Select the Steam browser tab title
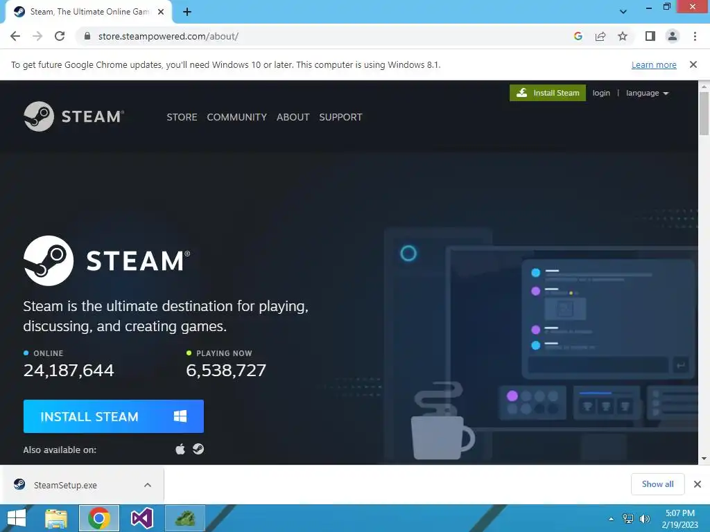The width and height of the screenshot is (710, 532). point(89,12)
